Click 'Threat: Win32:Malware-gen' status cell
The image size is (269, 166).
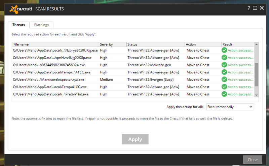pos(149,65)
